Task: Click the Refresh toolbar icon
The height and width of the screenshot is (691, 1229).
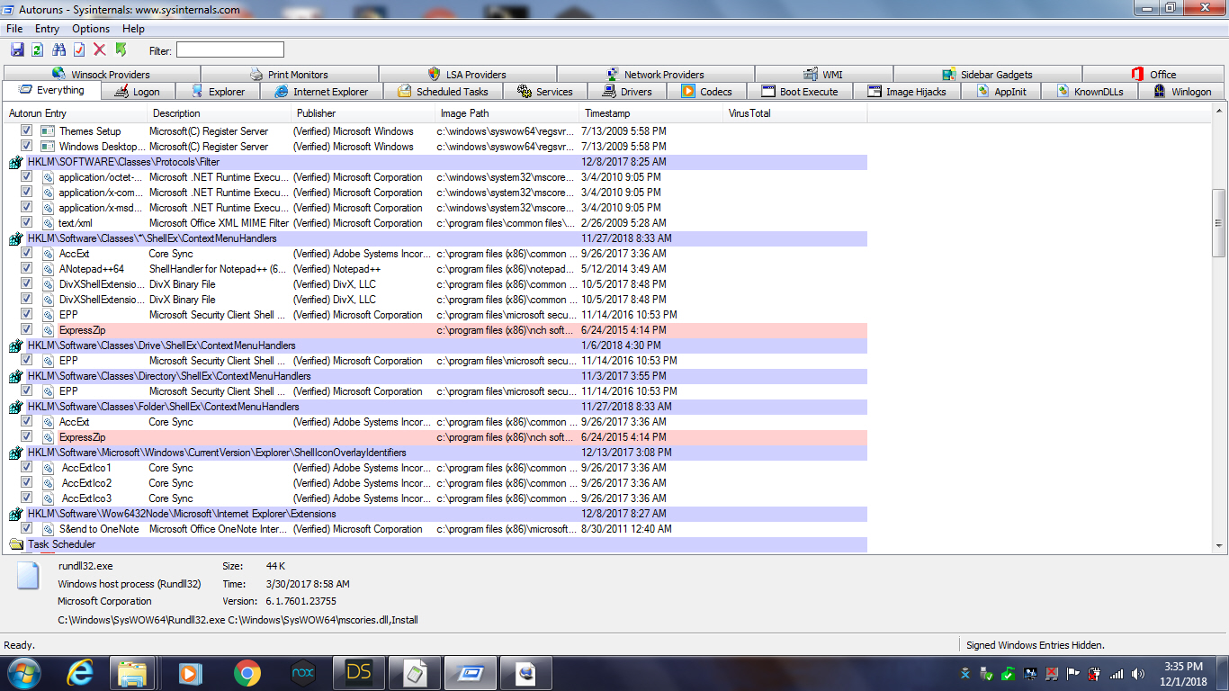Action: (x=37, y=49)
